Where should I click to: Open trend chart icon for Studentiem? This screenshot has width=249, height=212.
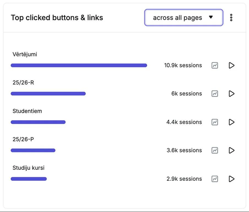coord(215,122)
